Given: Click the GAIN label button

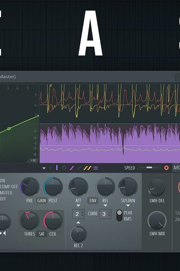Looking at the screenshot, I should click(42, 201).
